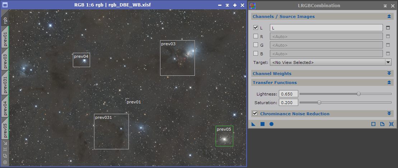The image size is (398, 168).
Task: Shade the LRGBCombination panel
Action: 385,6
